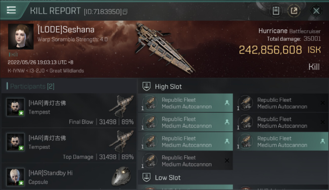Click the Capsule icon beside Standby Hi
329x190 pixels.
tap(121, 176)
